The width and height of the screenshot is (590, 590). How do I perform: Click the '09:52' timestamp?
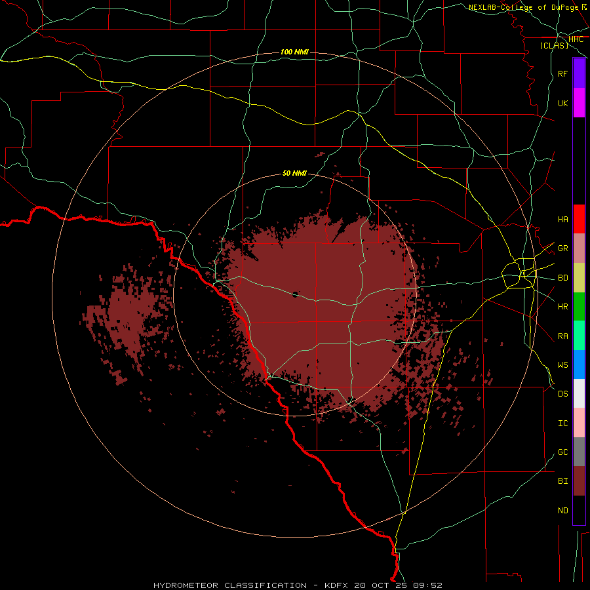click(427, 585)
